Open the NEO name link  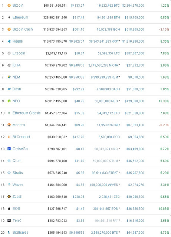[x=16, y=101]
